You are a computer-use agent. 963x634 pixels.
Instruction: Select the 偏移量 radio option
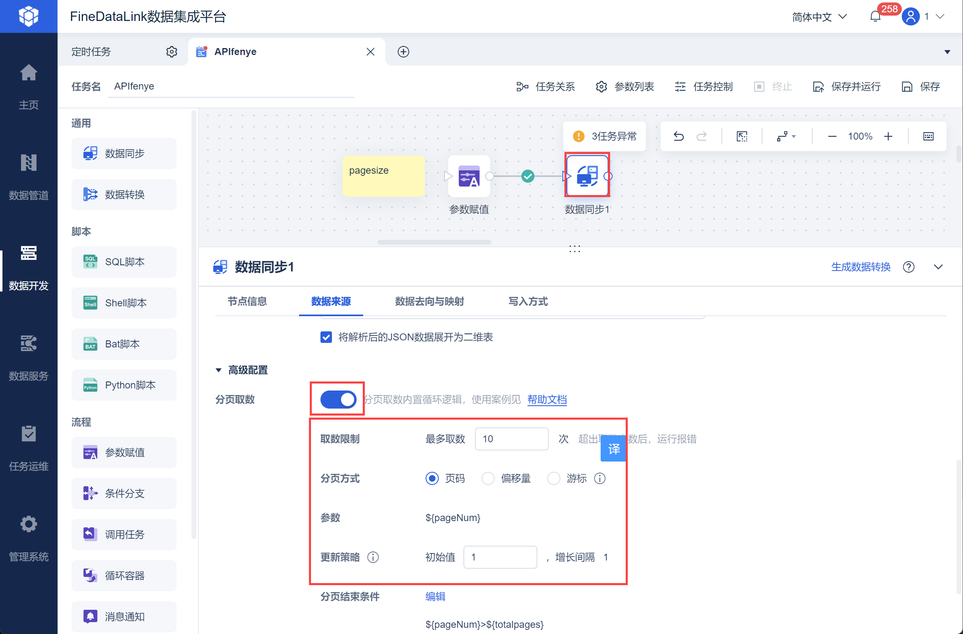click(x=488, y=478)
